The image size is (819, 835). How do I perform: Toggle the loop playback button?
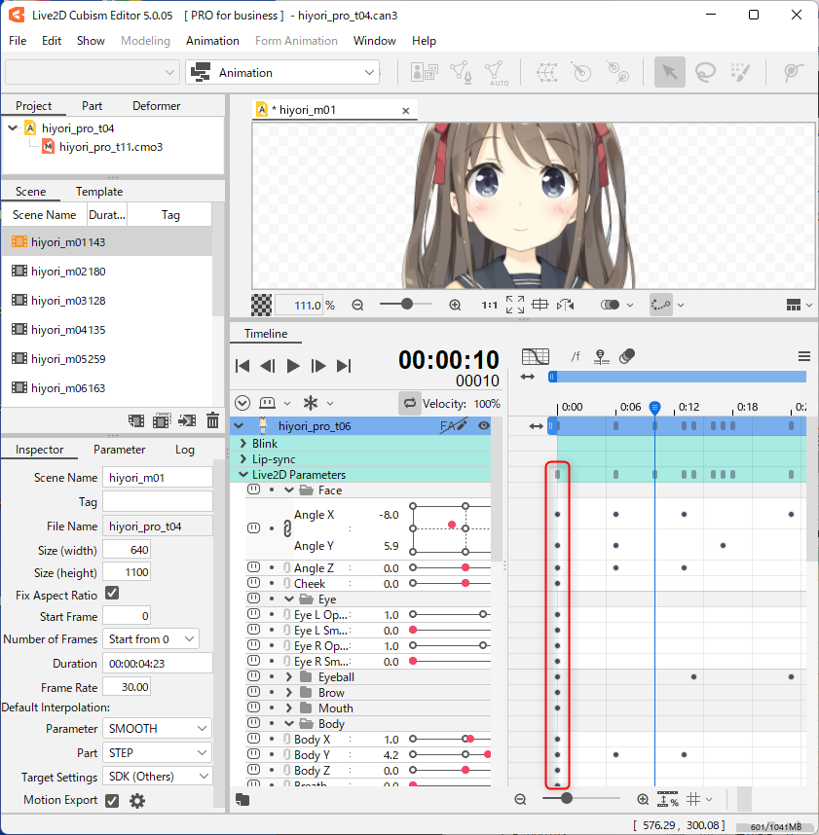point(410,403)
